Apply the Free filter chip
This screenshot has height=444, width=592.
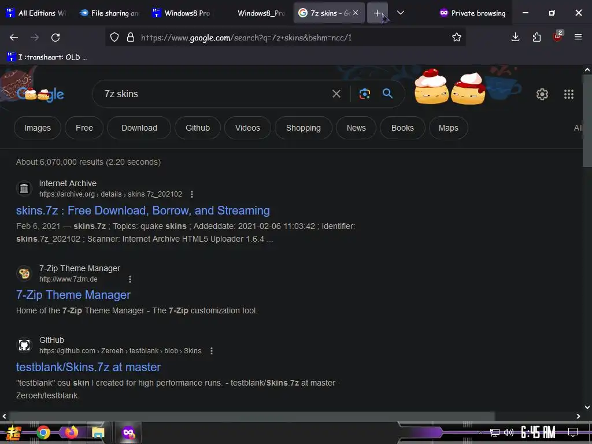(x=84, y=128)
